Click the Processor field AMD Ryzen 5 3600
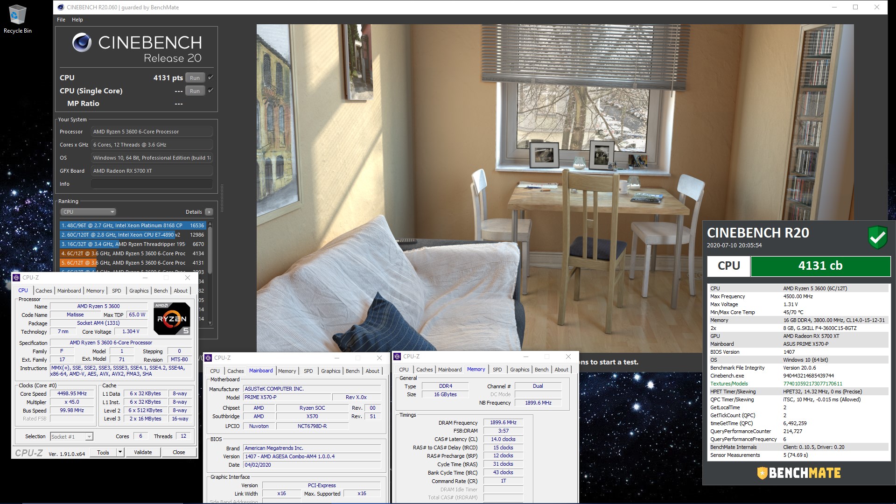The image size is (896, 504). click(152, 132)
